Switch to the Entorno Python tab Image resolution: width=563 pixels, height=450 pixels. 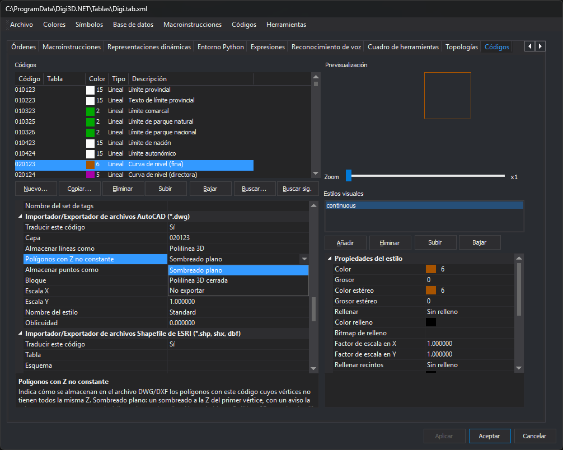pos(220,47)
